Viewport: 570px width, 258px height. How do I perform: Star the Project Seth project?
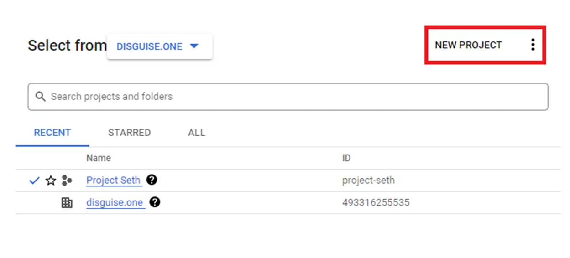click(x=51, y=181)
